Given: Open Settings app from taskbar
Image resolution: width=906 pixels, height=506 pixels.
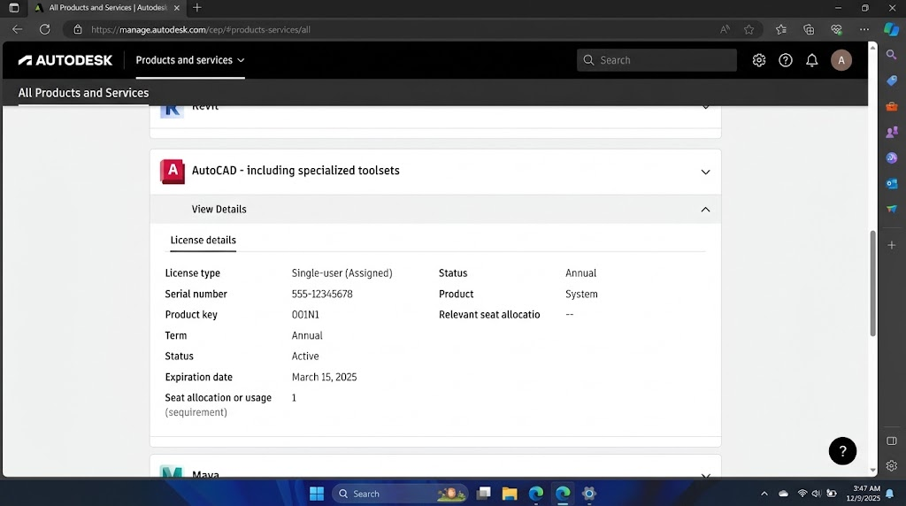Looking at the screenshot, I should pos(588,494).
